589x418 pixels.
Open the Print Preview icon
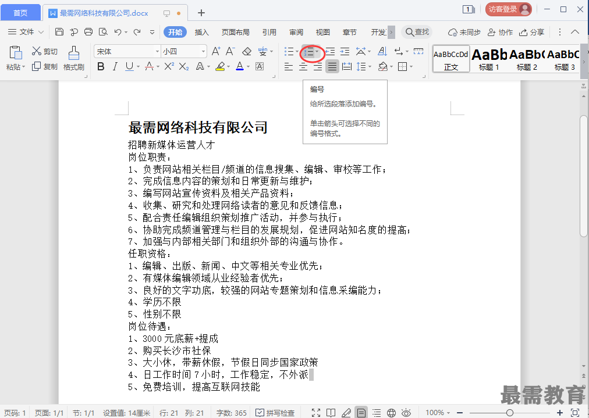click(x=103, y=32)
